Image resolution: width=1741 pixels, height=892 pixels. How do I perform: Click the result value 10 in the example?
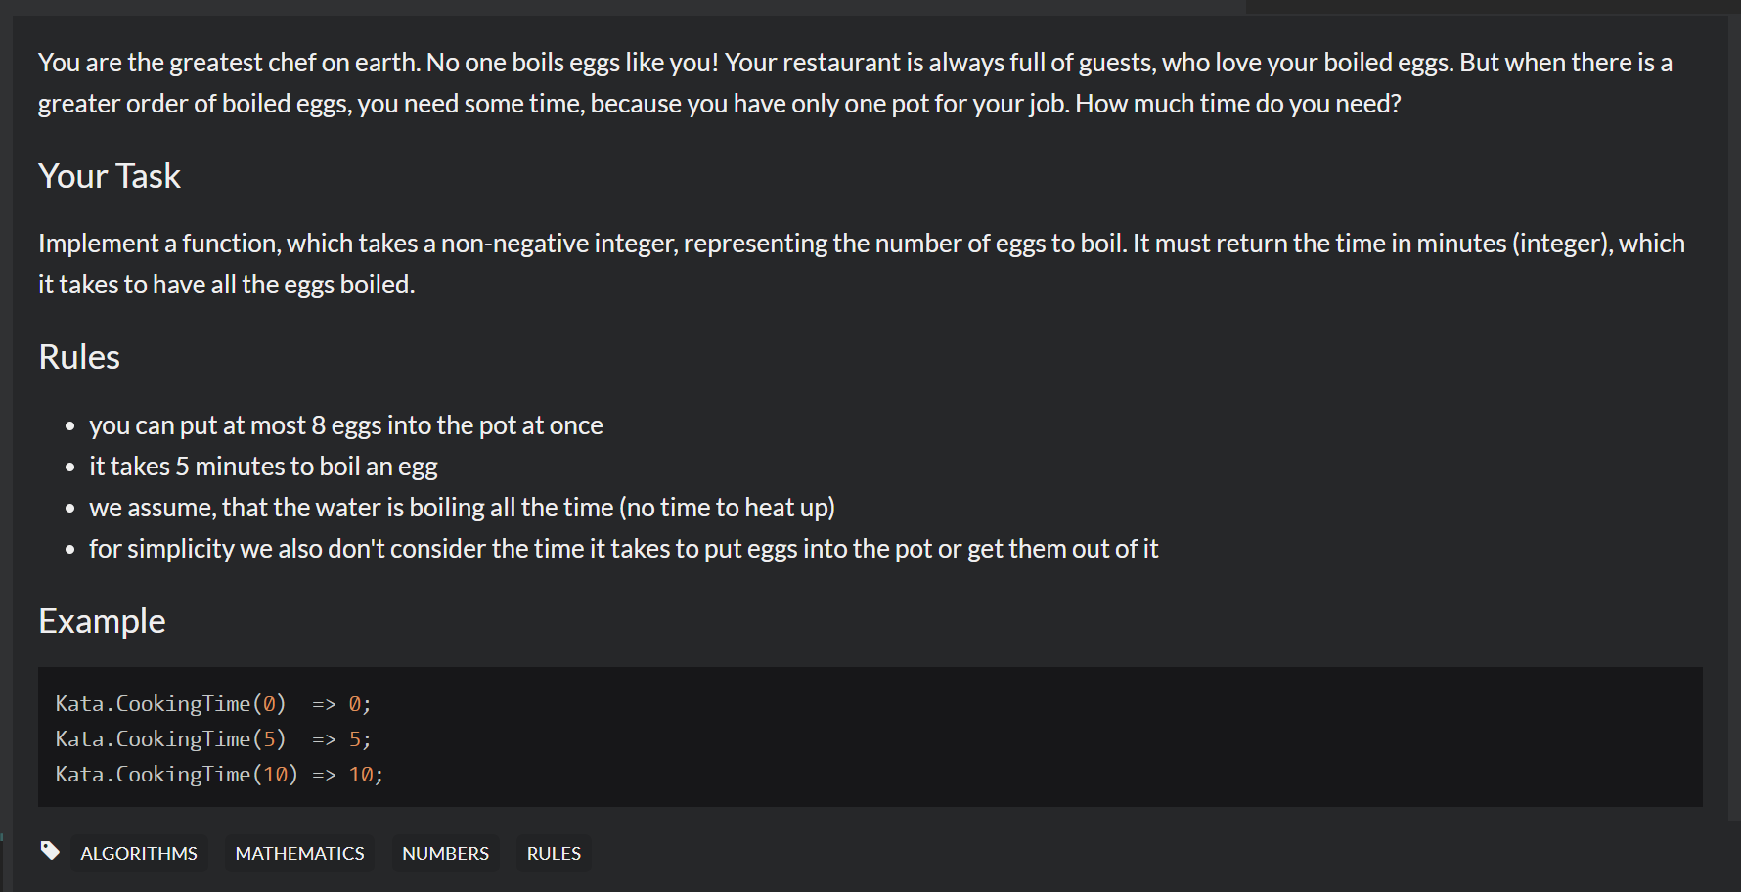pyautogui.click(x=361, y=775)
